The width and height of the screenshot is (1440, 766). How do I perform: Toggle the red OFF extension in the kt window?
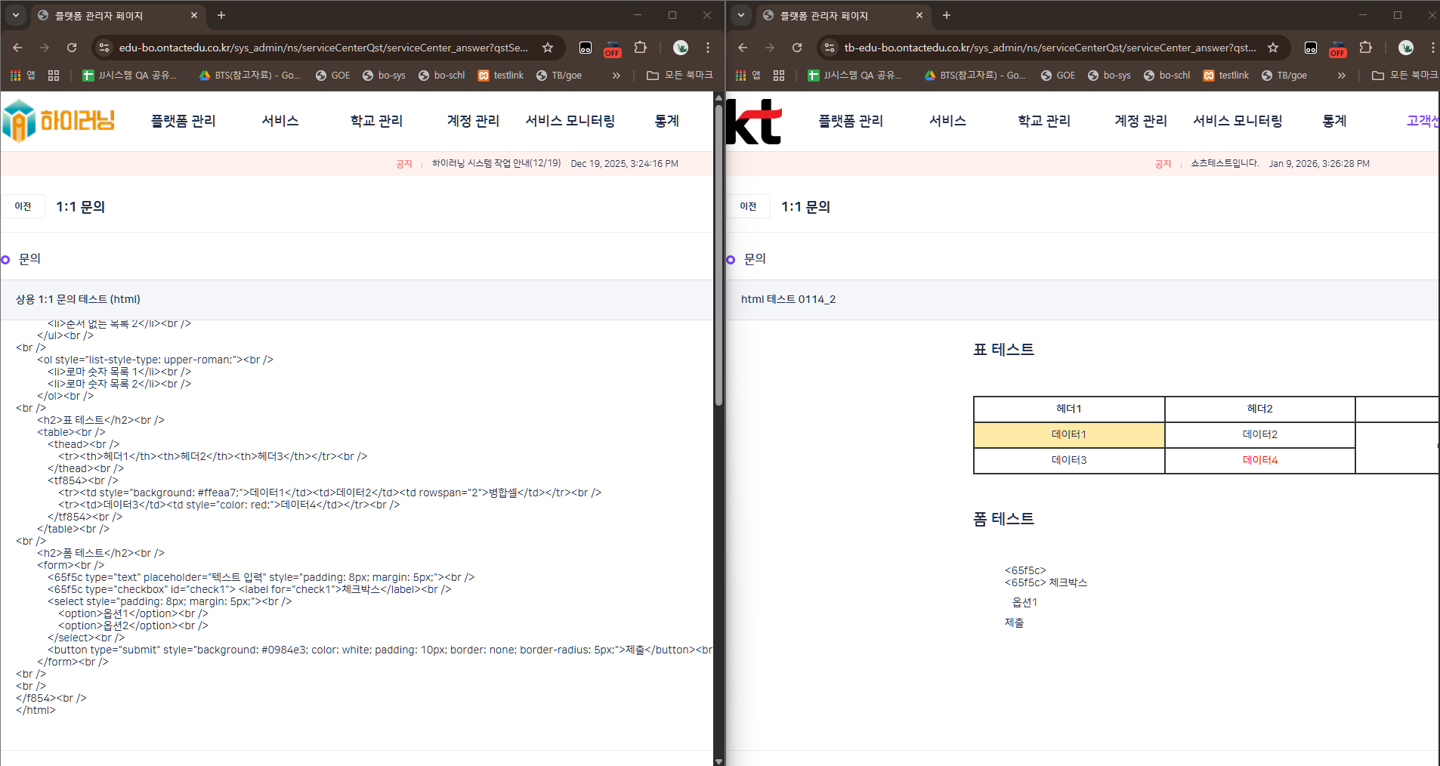(x=1338, y=48)
